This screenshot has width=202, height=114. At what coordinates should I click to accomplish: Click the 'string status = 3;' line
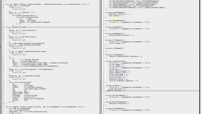point(117,66)
